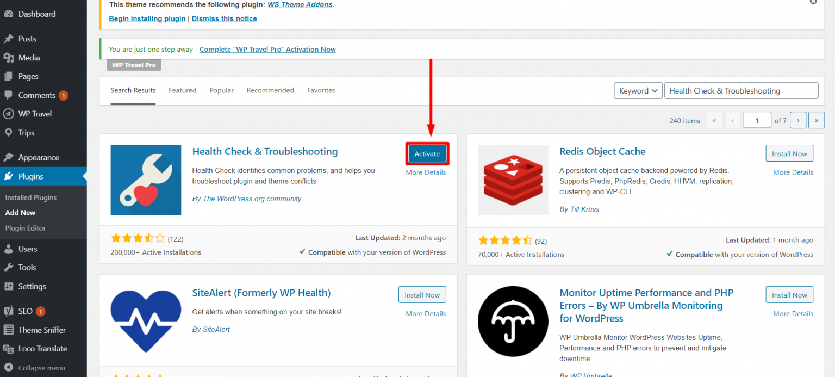Open Health Check & Troubleshooting title link

tap(265, 152)
